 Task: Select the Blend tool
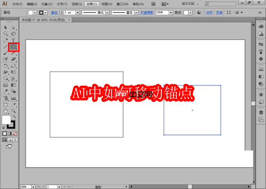coord(13,91)
